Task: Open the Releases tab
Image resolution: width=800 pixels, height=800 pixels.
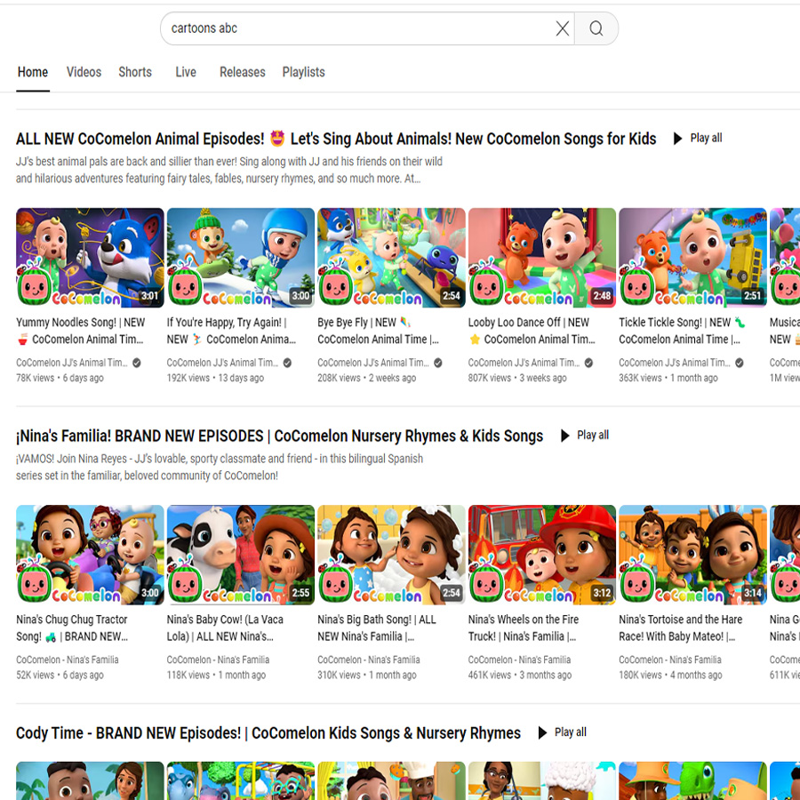Action: pyautogui.click(x=243, y=72)
